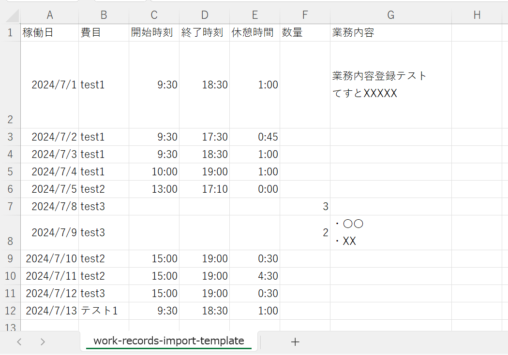Select column G header
508x355 pixels.
[x=391, y=15]
